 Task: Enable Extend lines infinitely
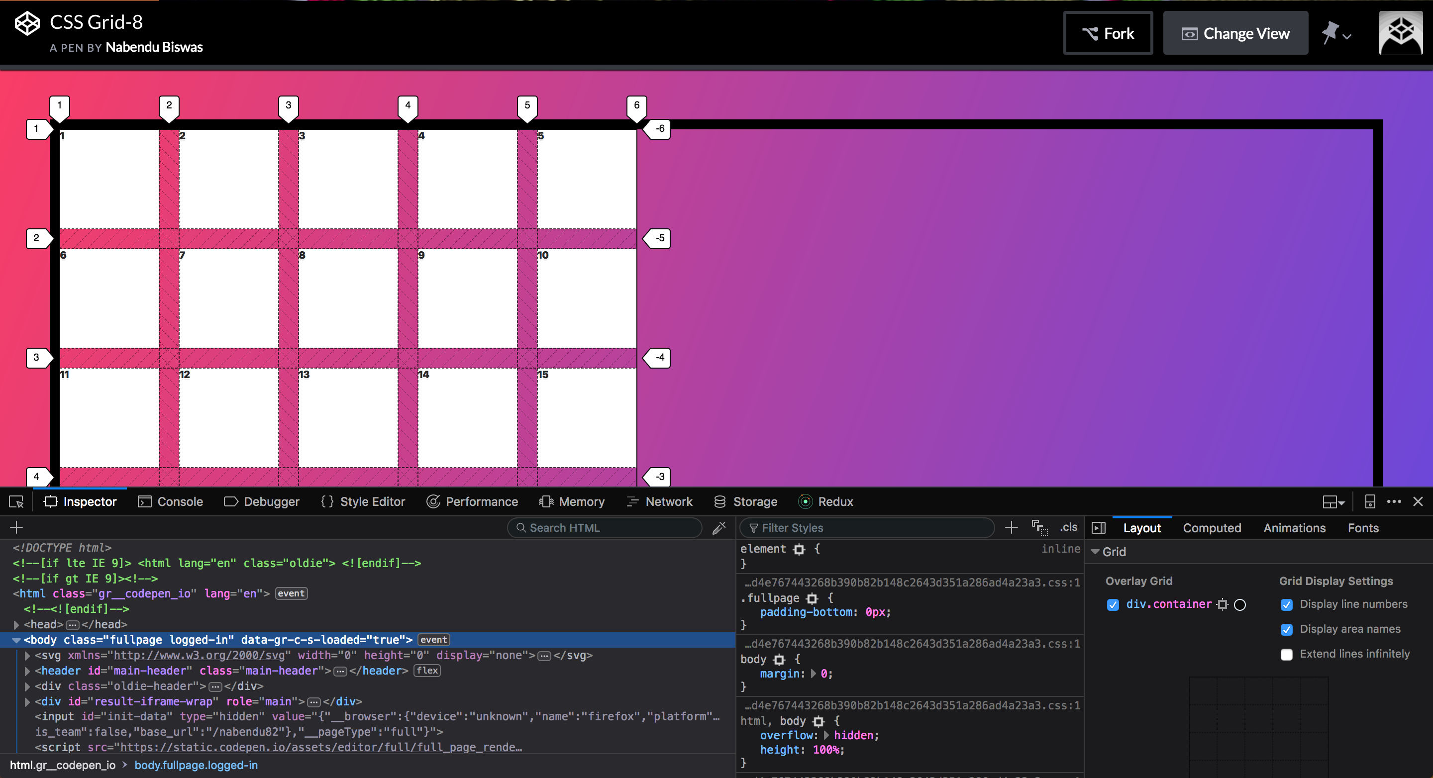(1286, 655)
